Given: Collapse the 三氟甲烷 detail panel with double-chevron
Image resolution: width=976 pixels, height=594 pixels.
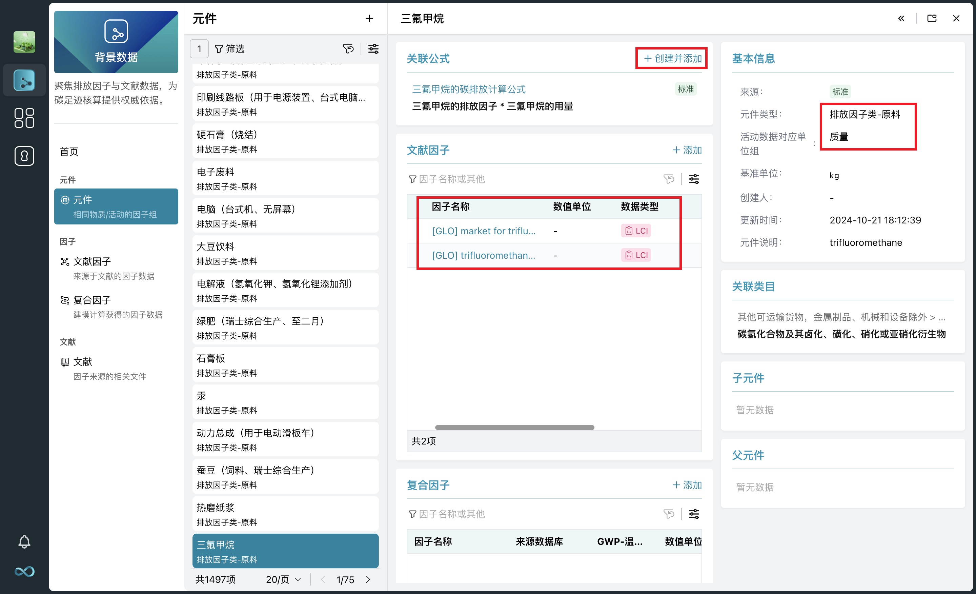Looking at the screenshot, I should (x=901, y=18).
